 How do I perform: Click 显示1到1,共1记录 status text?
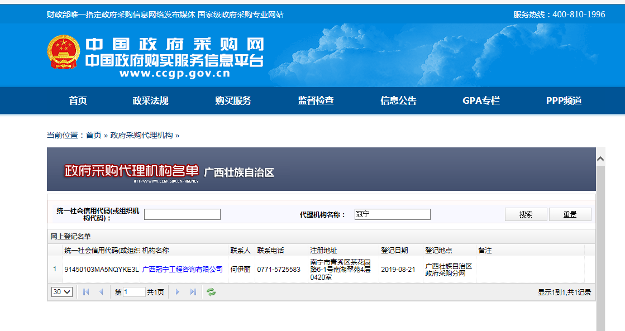[x=565, y=292]
